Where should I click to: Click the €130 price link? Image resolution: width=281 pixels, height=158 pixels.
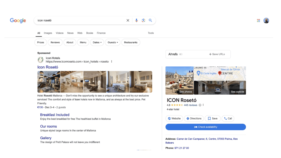pos(40,107)
